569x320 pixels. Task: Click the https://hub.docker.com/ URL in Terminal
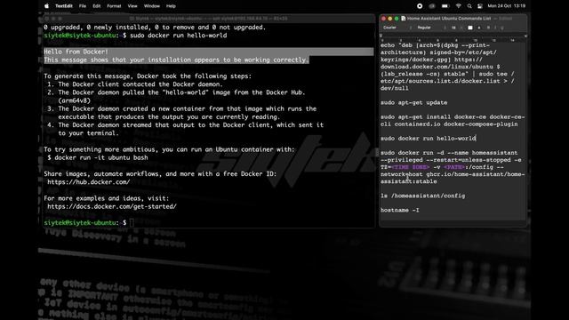pos(89,182)
